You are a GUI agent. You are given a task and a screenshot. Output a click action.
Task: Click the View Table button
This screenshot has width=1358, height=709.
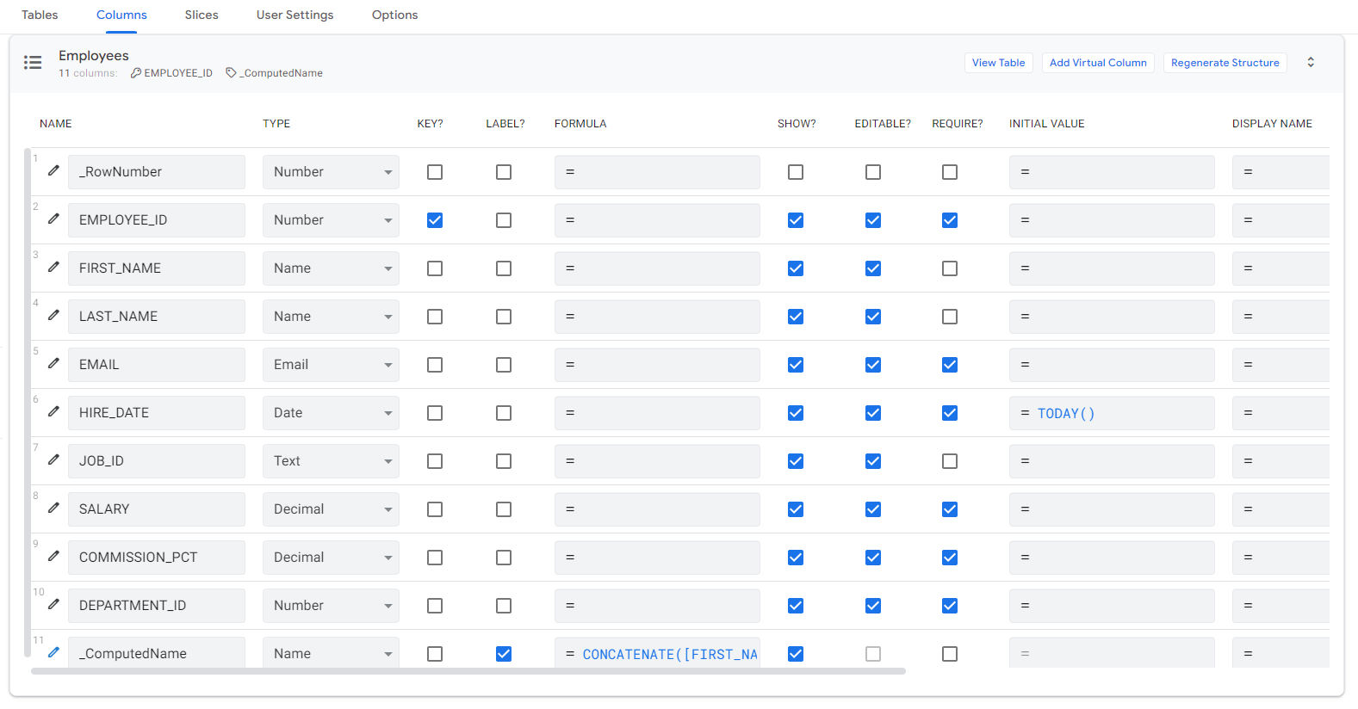tap(998, 63)
